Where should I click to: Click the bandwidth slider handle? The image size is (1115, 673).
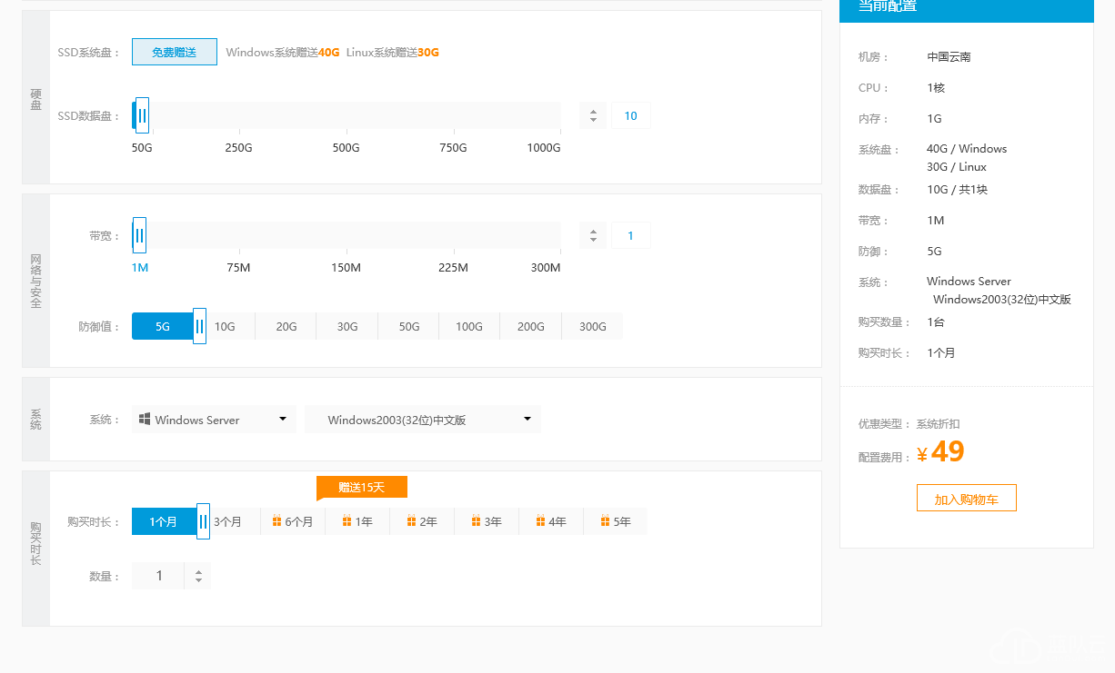click(x=139, y=235)
